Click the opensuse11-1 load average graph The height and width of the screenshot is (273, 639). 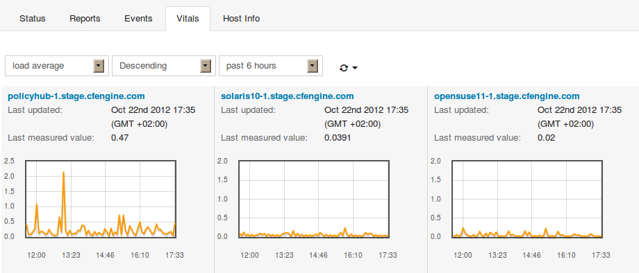click(527, 199)
